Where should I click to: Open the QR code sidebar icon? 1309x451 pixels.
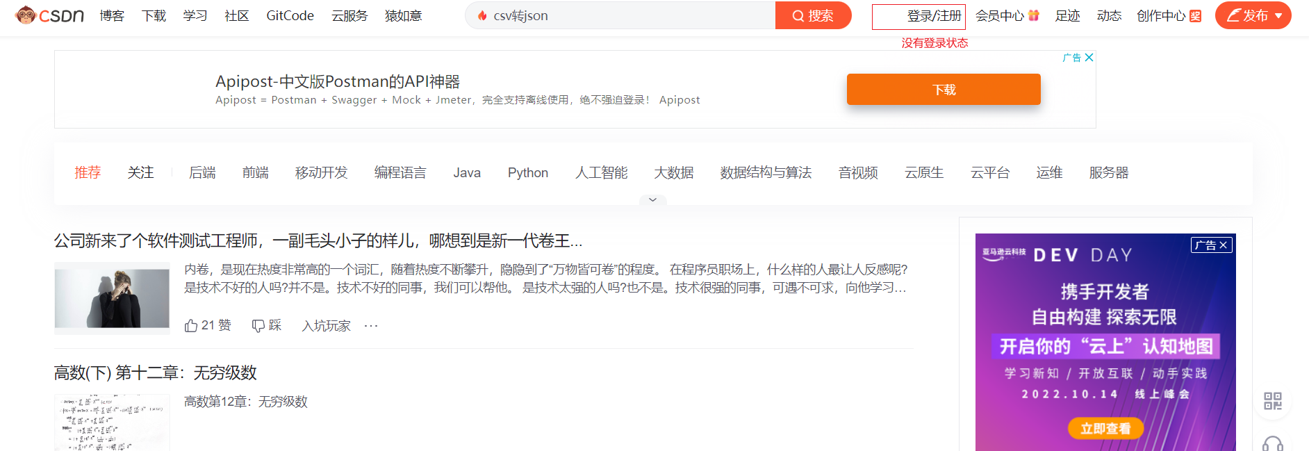[x=1273, y=401]
